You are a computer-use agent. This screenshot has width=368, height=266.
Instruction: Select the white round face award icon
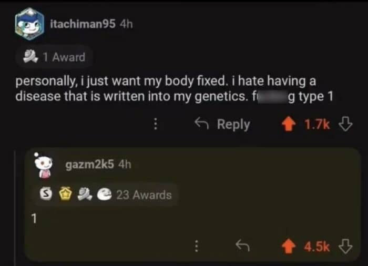tap(104, 194)
